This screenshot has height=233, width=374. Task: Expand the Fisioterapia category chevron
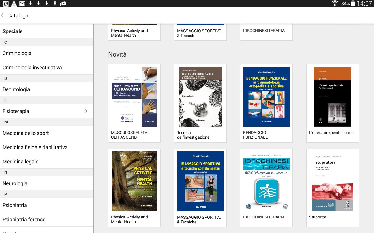pyautogui.click(x=86, y=111)
